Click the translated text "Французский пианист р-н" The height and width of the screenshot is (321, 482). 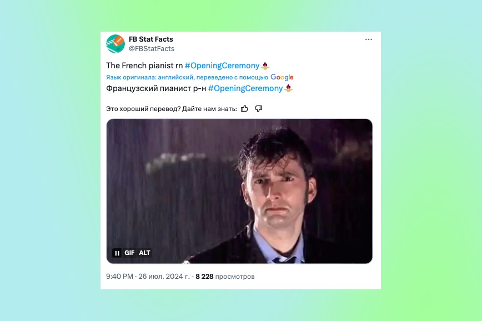coord(156,88)
